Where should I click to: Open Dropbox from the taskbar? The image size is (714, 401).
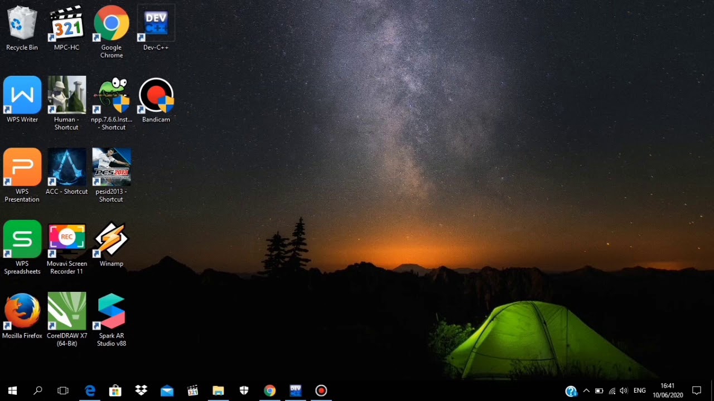pos(141,390)
